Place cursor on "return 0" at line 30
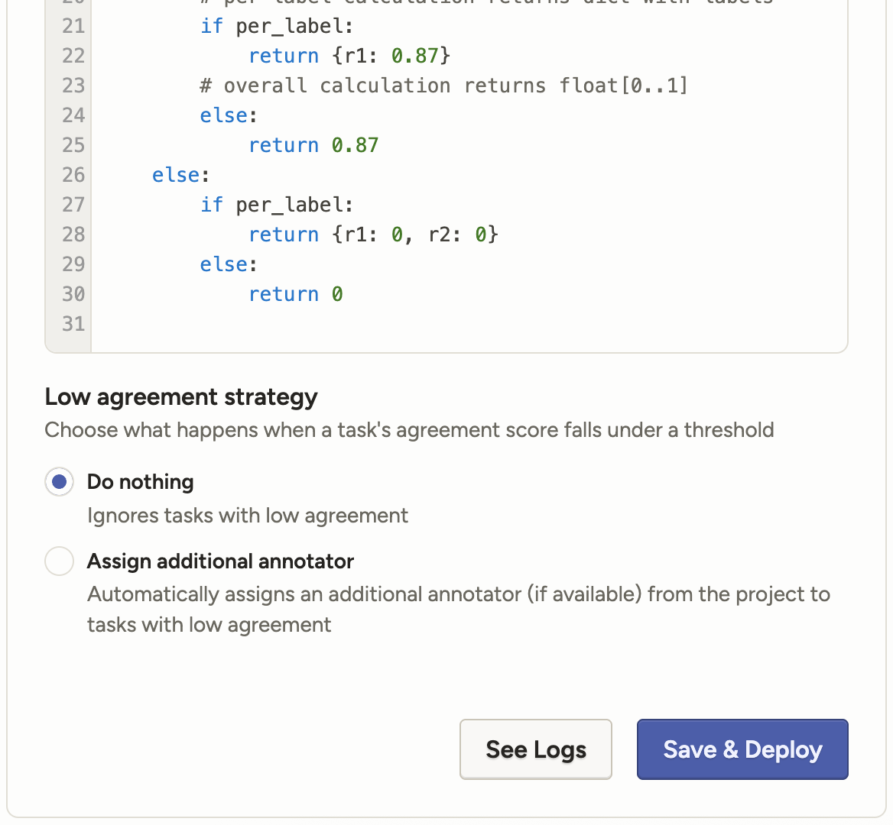Image resolution: width=893 pixels, height=825 pixels. coord(295,294)
